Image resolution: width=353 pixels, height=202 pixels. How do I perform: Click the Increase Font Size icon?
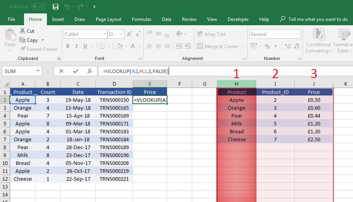tap(129, 34)
